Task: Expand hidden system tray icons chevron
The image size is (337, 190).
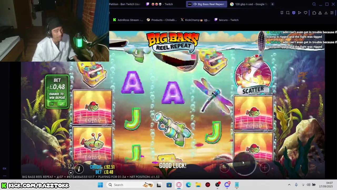Action: 289,185
